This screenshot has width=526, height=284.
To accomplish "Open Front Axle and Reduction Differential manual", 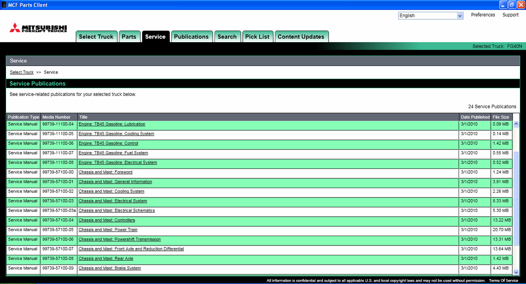I will (131, 249).
